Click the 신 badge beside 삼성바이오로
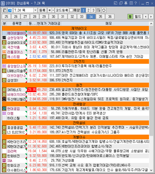 point(4,43)
